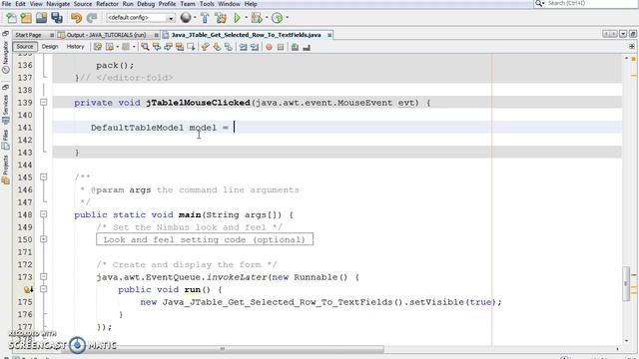Open the Navigator side panel
The image size is (639, 359).
(5, 57)
